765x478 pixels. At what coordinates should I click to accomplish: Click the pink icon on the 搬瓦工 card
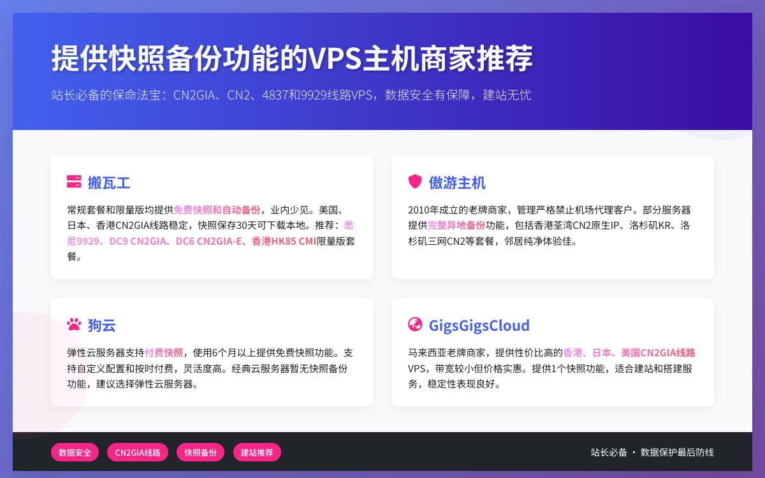point(73,182)
